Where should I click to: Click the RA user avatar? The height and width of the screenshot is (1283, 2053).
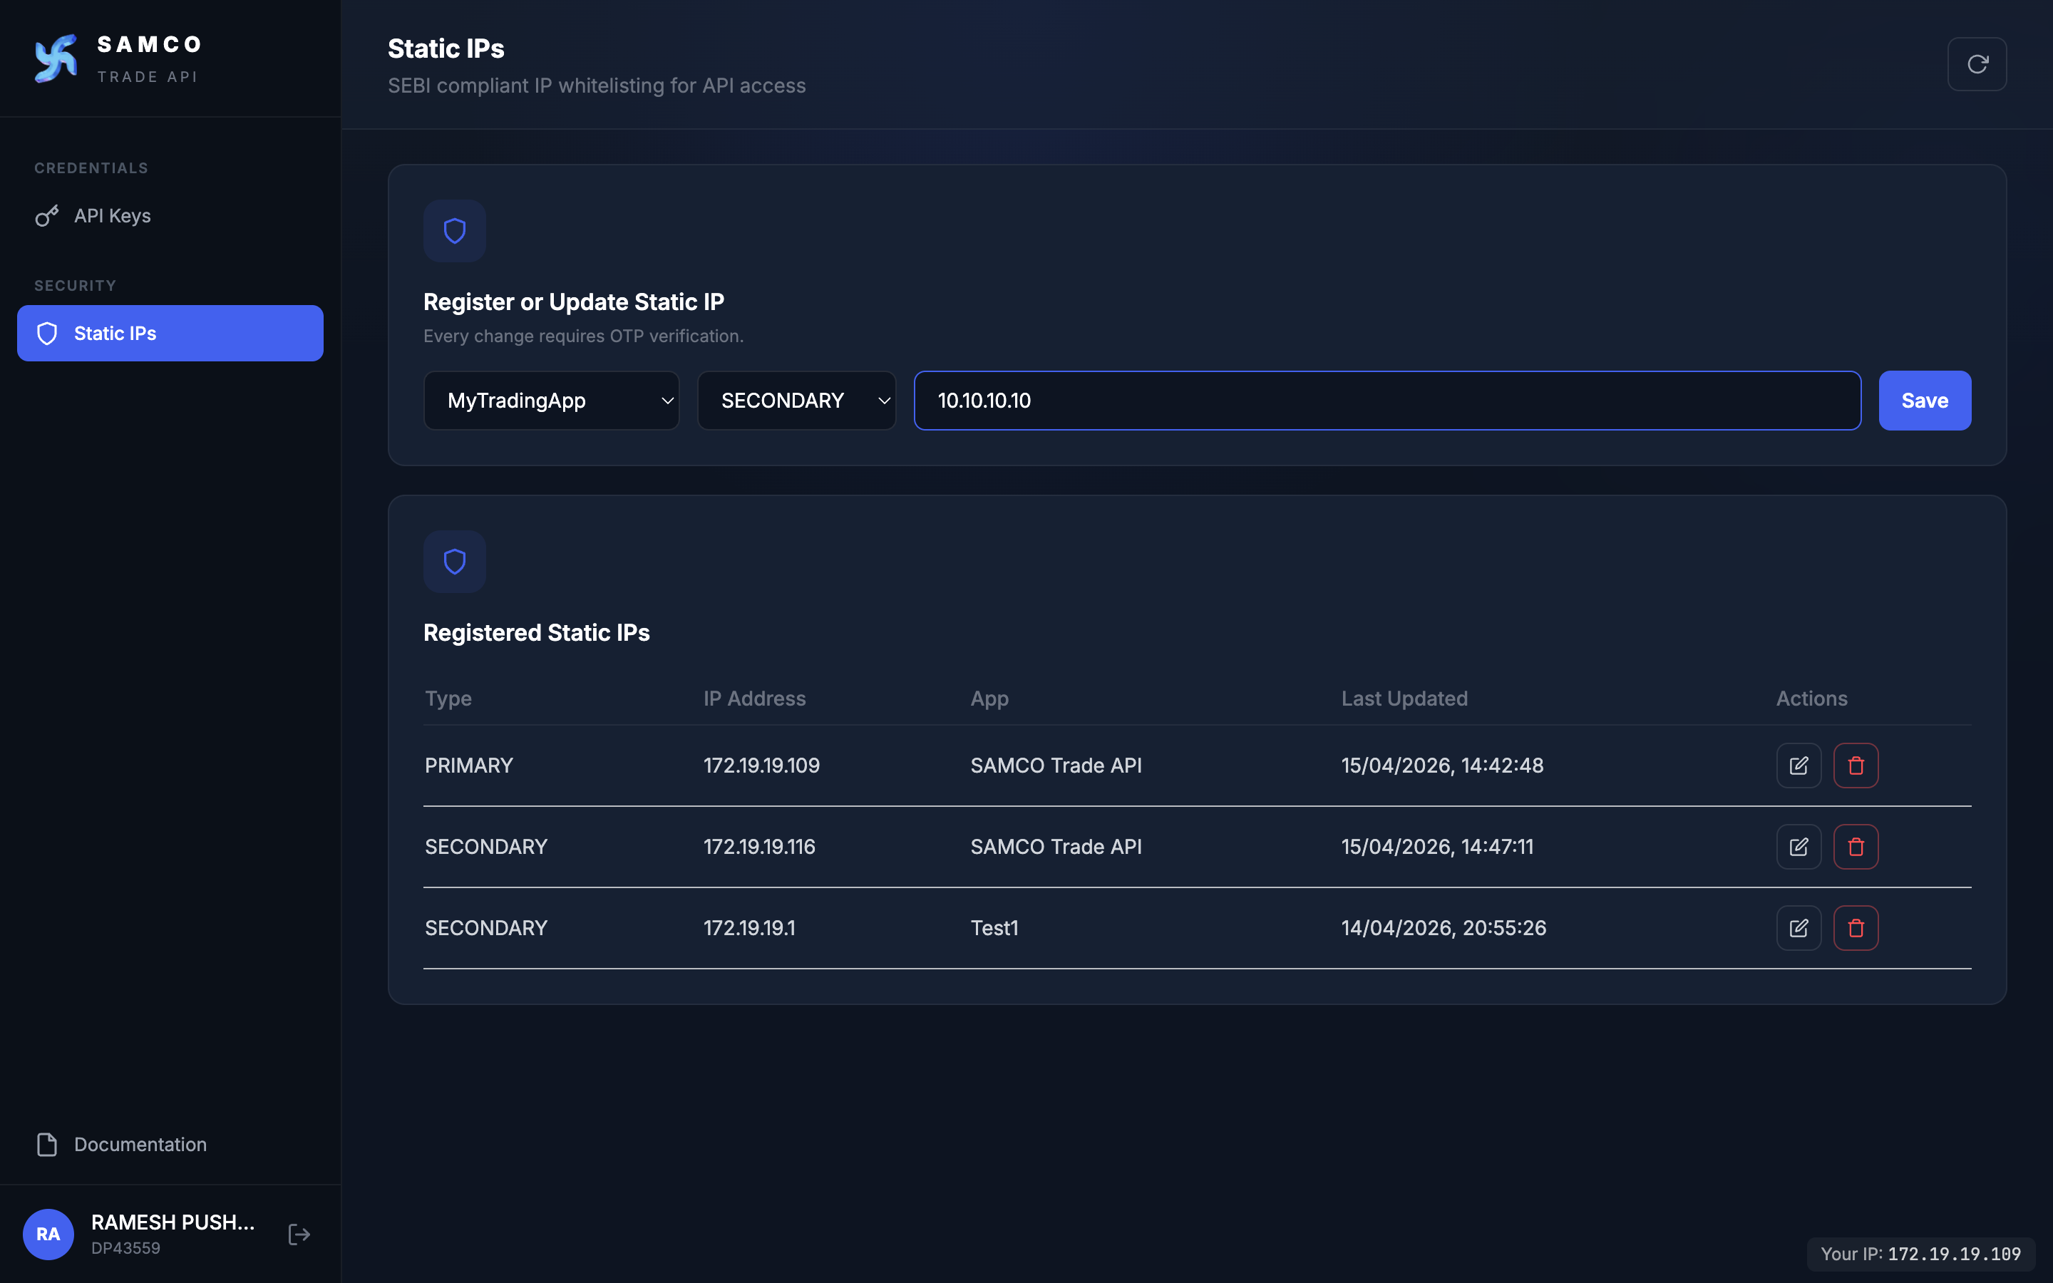tap(48, 1234)
